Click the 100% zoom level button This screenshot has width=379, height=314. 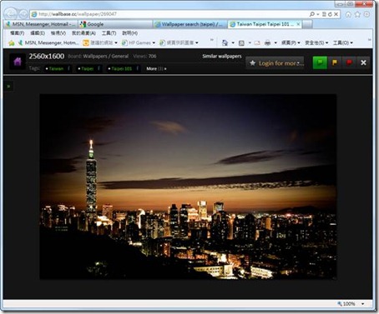click(346, 304)
